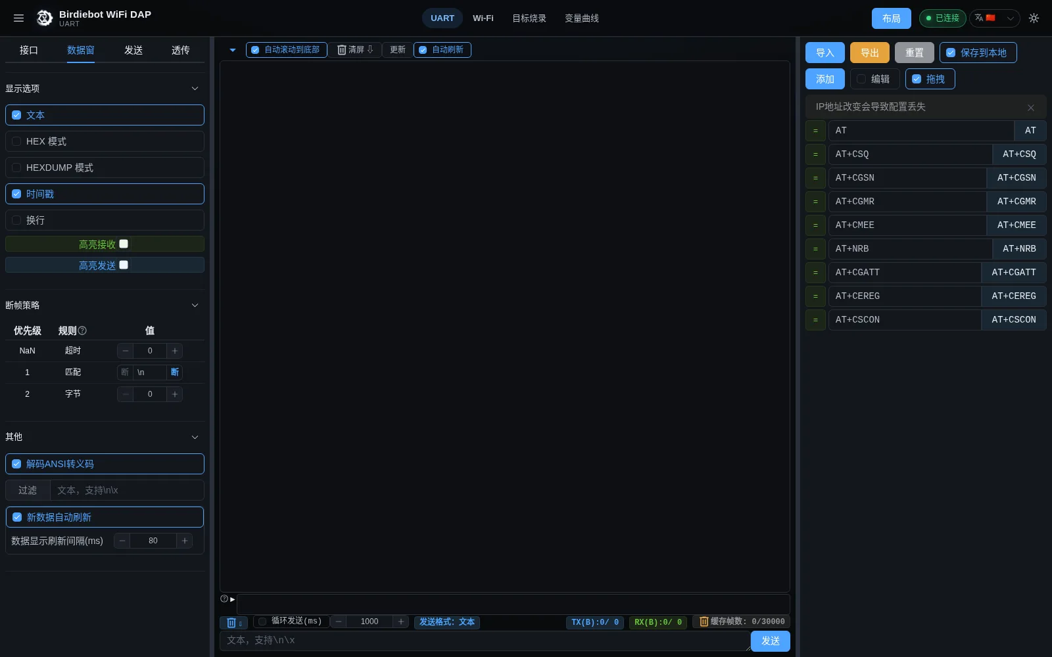
Task: Click the drag handle beside AT+CSQ
Action: coord(815,154)
